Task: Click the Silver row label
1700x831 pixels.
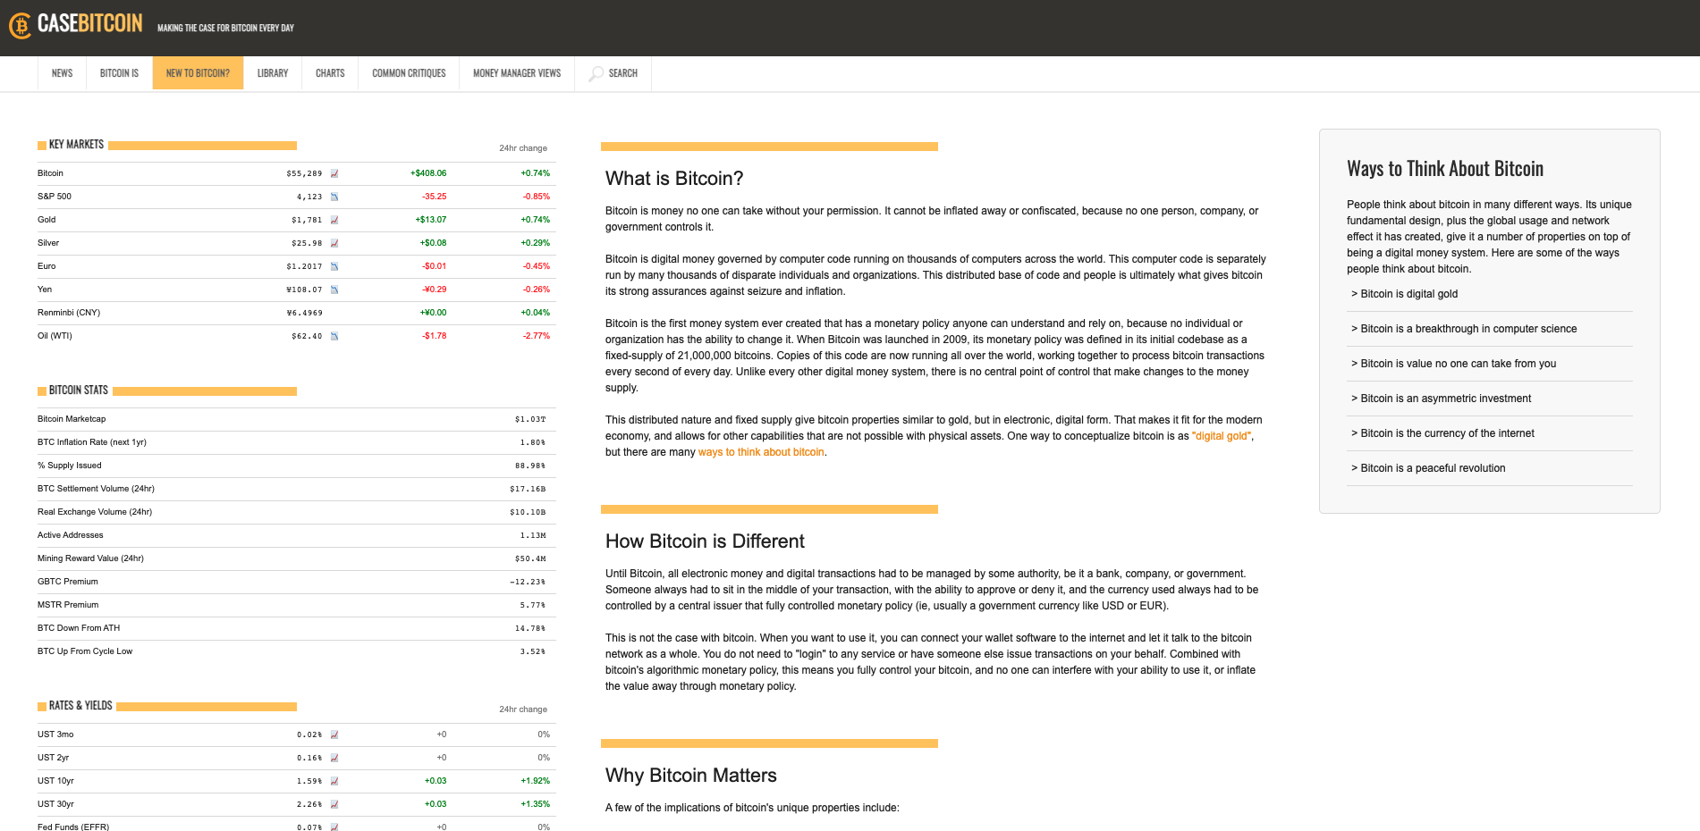Action: click(x=48, y=243)
